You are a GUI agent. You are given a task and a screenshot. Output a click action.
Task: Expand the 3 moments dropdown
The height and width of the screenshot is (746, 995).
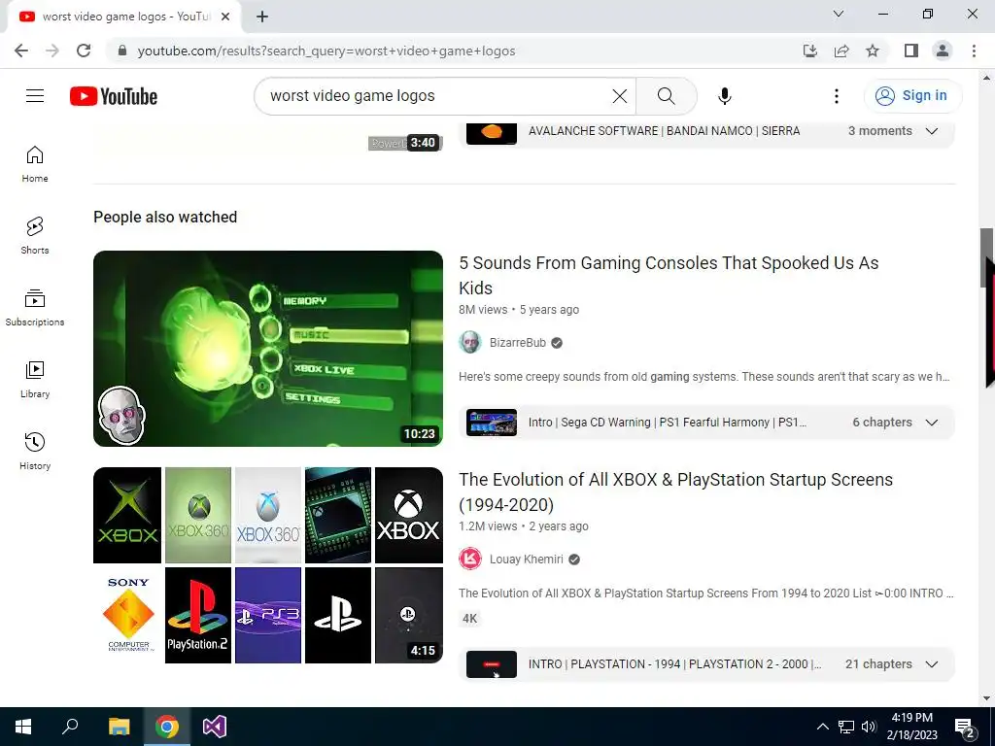coord(932,131)
